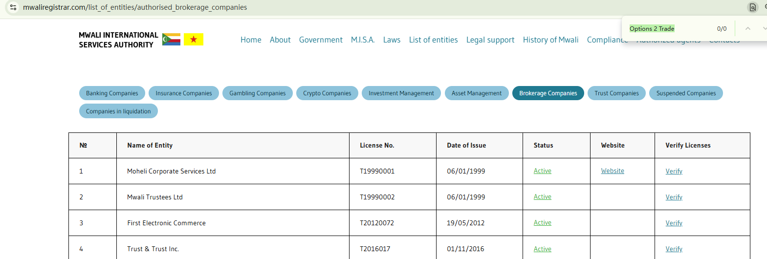The image size is (767, 259).
Task: Click the previous match arrow in find bar
Action: tap(747, 28)
